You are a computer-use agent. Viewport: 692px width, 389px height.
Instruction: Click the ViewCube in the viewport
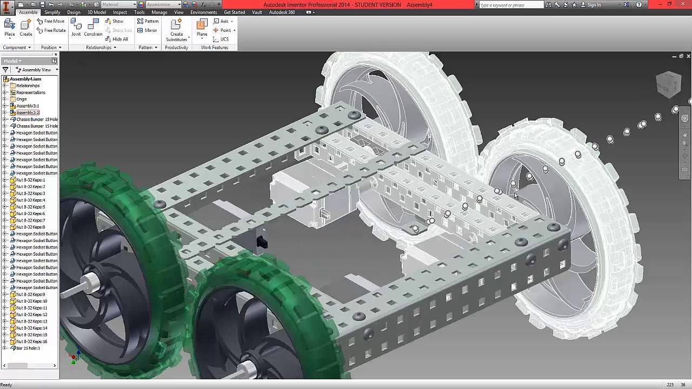point(668,84)
